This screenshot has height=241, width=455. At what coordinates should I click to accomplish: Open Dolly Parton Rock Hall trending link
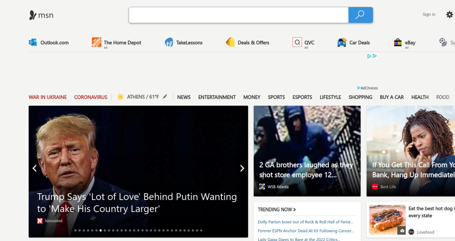tap(305, 222)
